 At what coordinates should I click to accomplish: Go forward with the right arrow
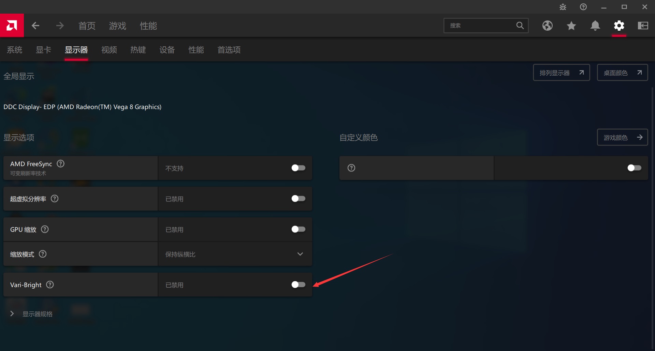pos(60,26)
